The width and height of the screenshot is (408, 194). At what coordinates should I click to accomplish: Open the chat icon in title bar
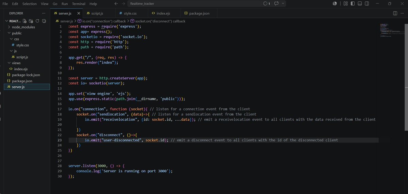(x=276, y=4)
